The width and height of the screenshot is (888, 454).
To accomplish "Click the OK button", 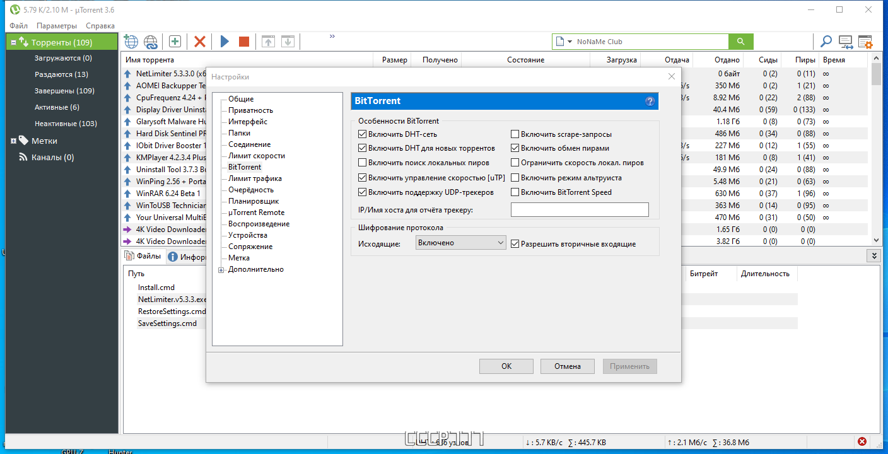I will (x=506, y=366).
